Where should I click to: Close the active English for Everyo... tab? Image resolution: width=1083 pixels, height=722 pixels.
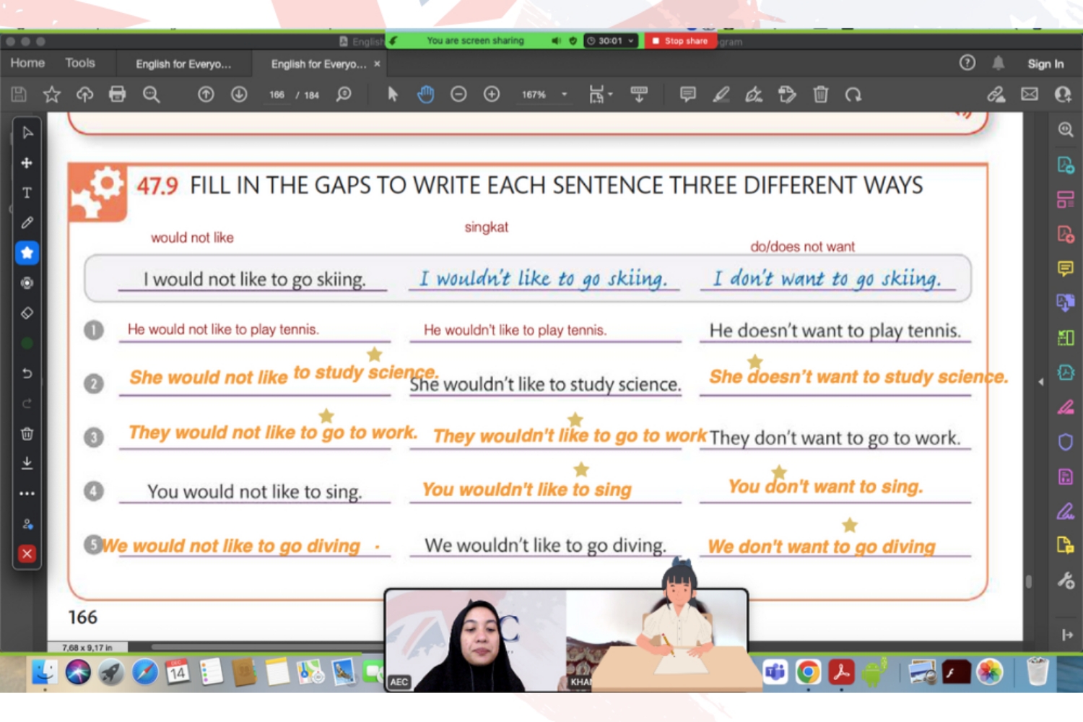[377, 64]
